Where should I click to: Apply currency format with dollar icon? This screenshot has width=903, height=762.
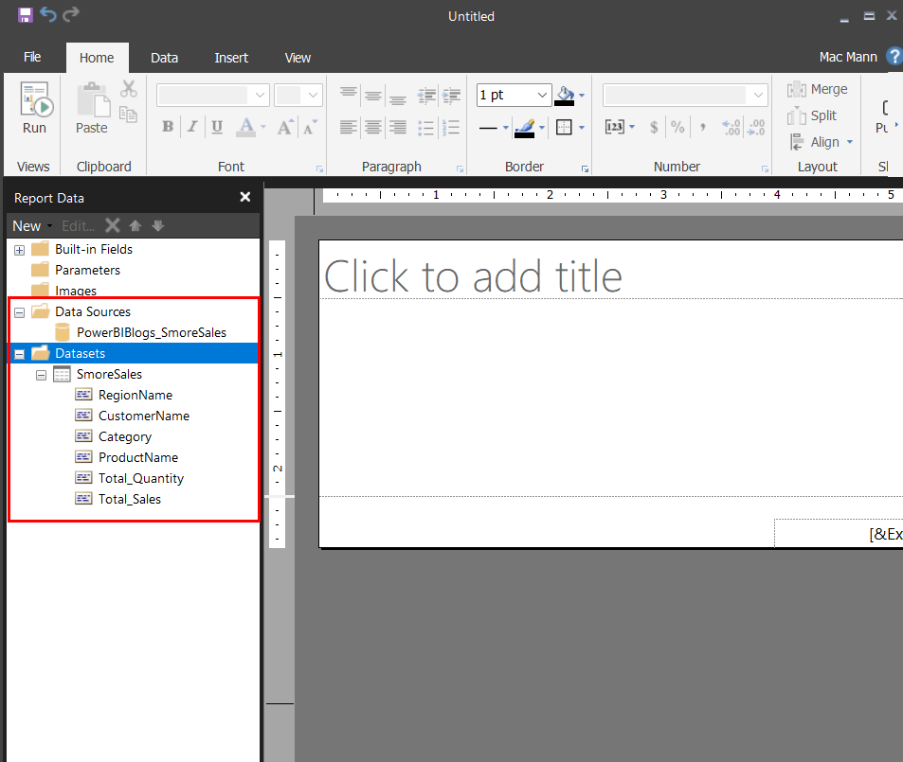pyautogui.click(x=654, y=127)
